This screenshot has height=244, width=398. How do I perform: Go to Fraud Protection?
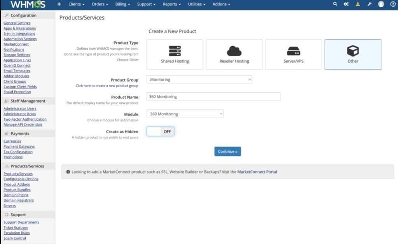click(17, 92)
